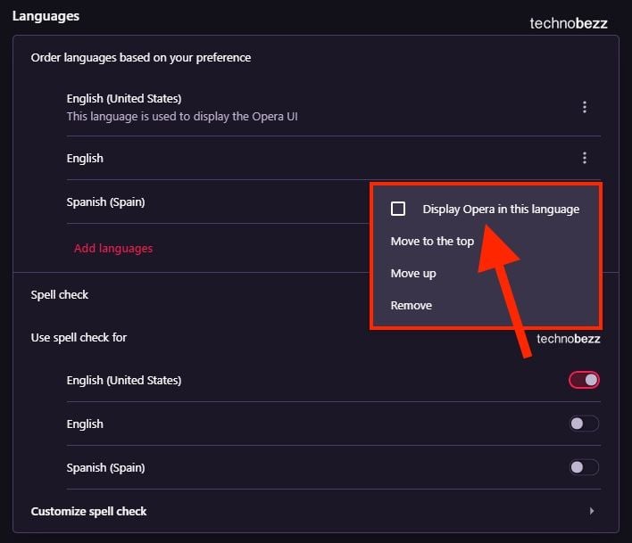The width and height of the screenshot is (632, 543).
Task: Choose Move up from context menu
Action: 413,274
